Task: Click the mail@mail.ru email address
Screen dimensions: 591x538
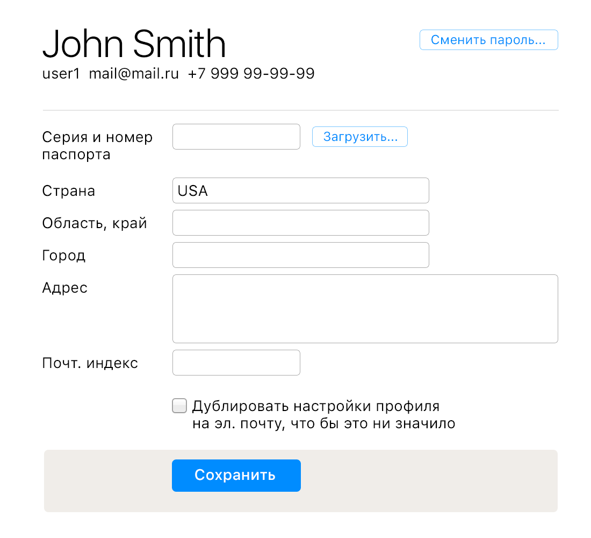Action: (x=134, y=74)
